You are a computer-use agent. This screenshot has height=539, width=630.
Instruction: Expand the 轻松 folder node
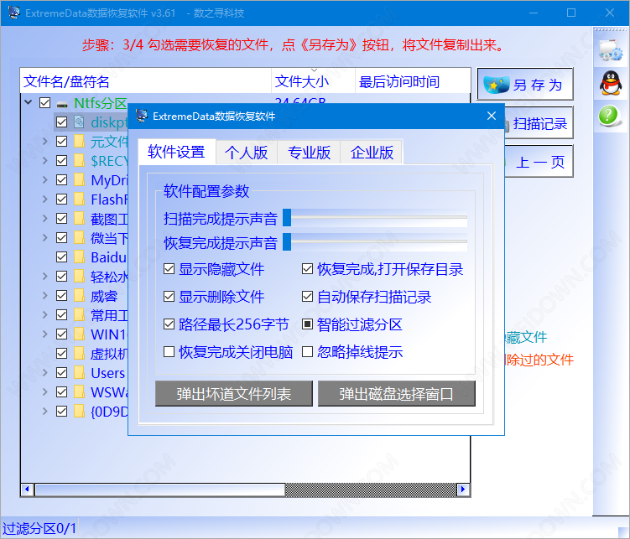(45, 276)
